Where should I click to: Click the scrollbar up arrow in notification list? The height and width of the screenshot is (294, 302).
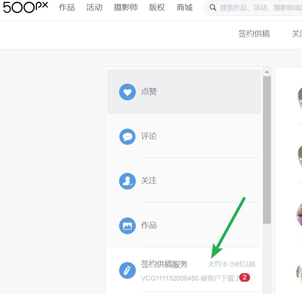click(267, 72)
